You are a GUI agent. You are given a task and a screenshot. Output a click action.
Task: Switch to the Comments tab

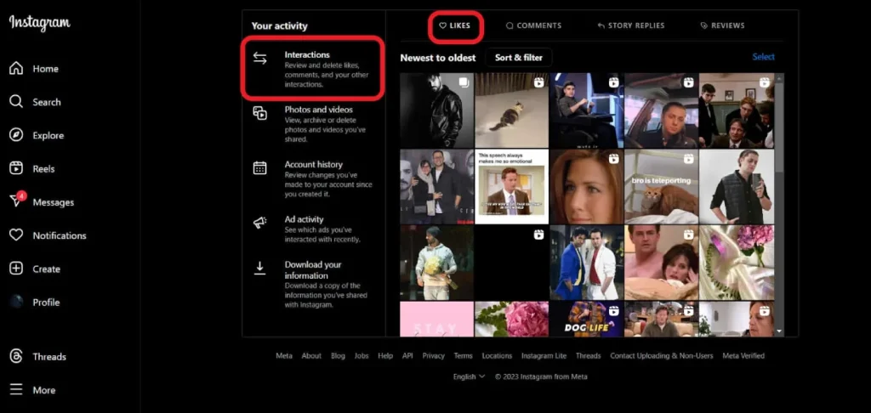pyautogui.click(x=533, y=25)
